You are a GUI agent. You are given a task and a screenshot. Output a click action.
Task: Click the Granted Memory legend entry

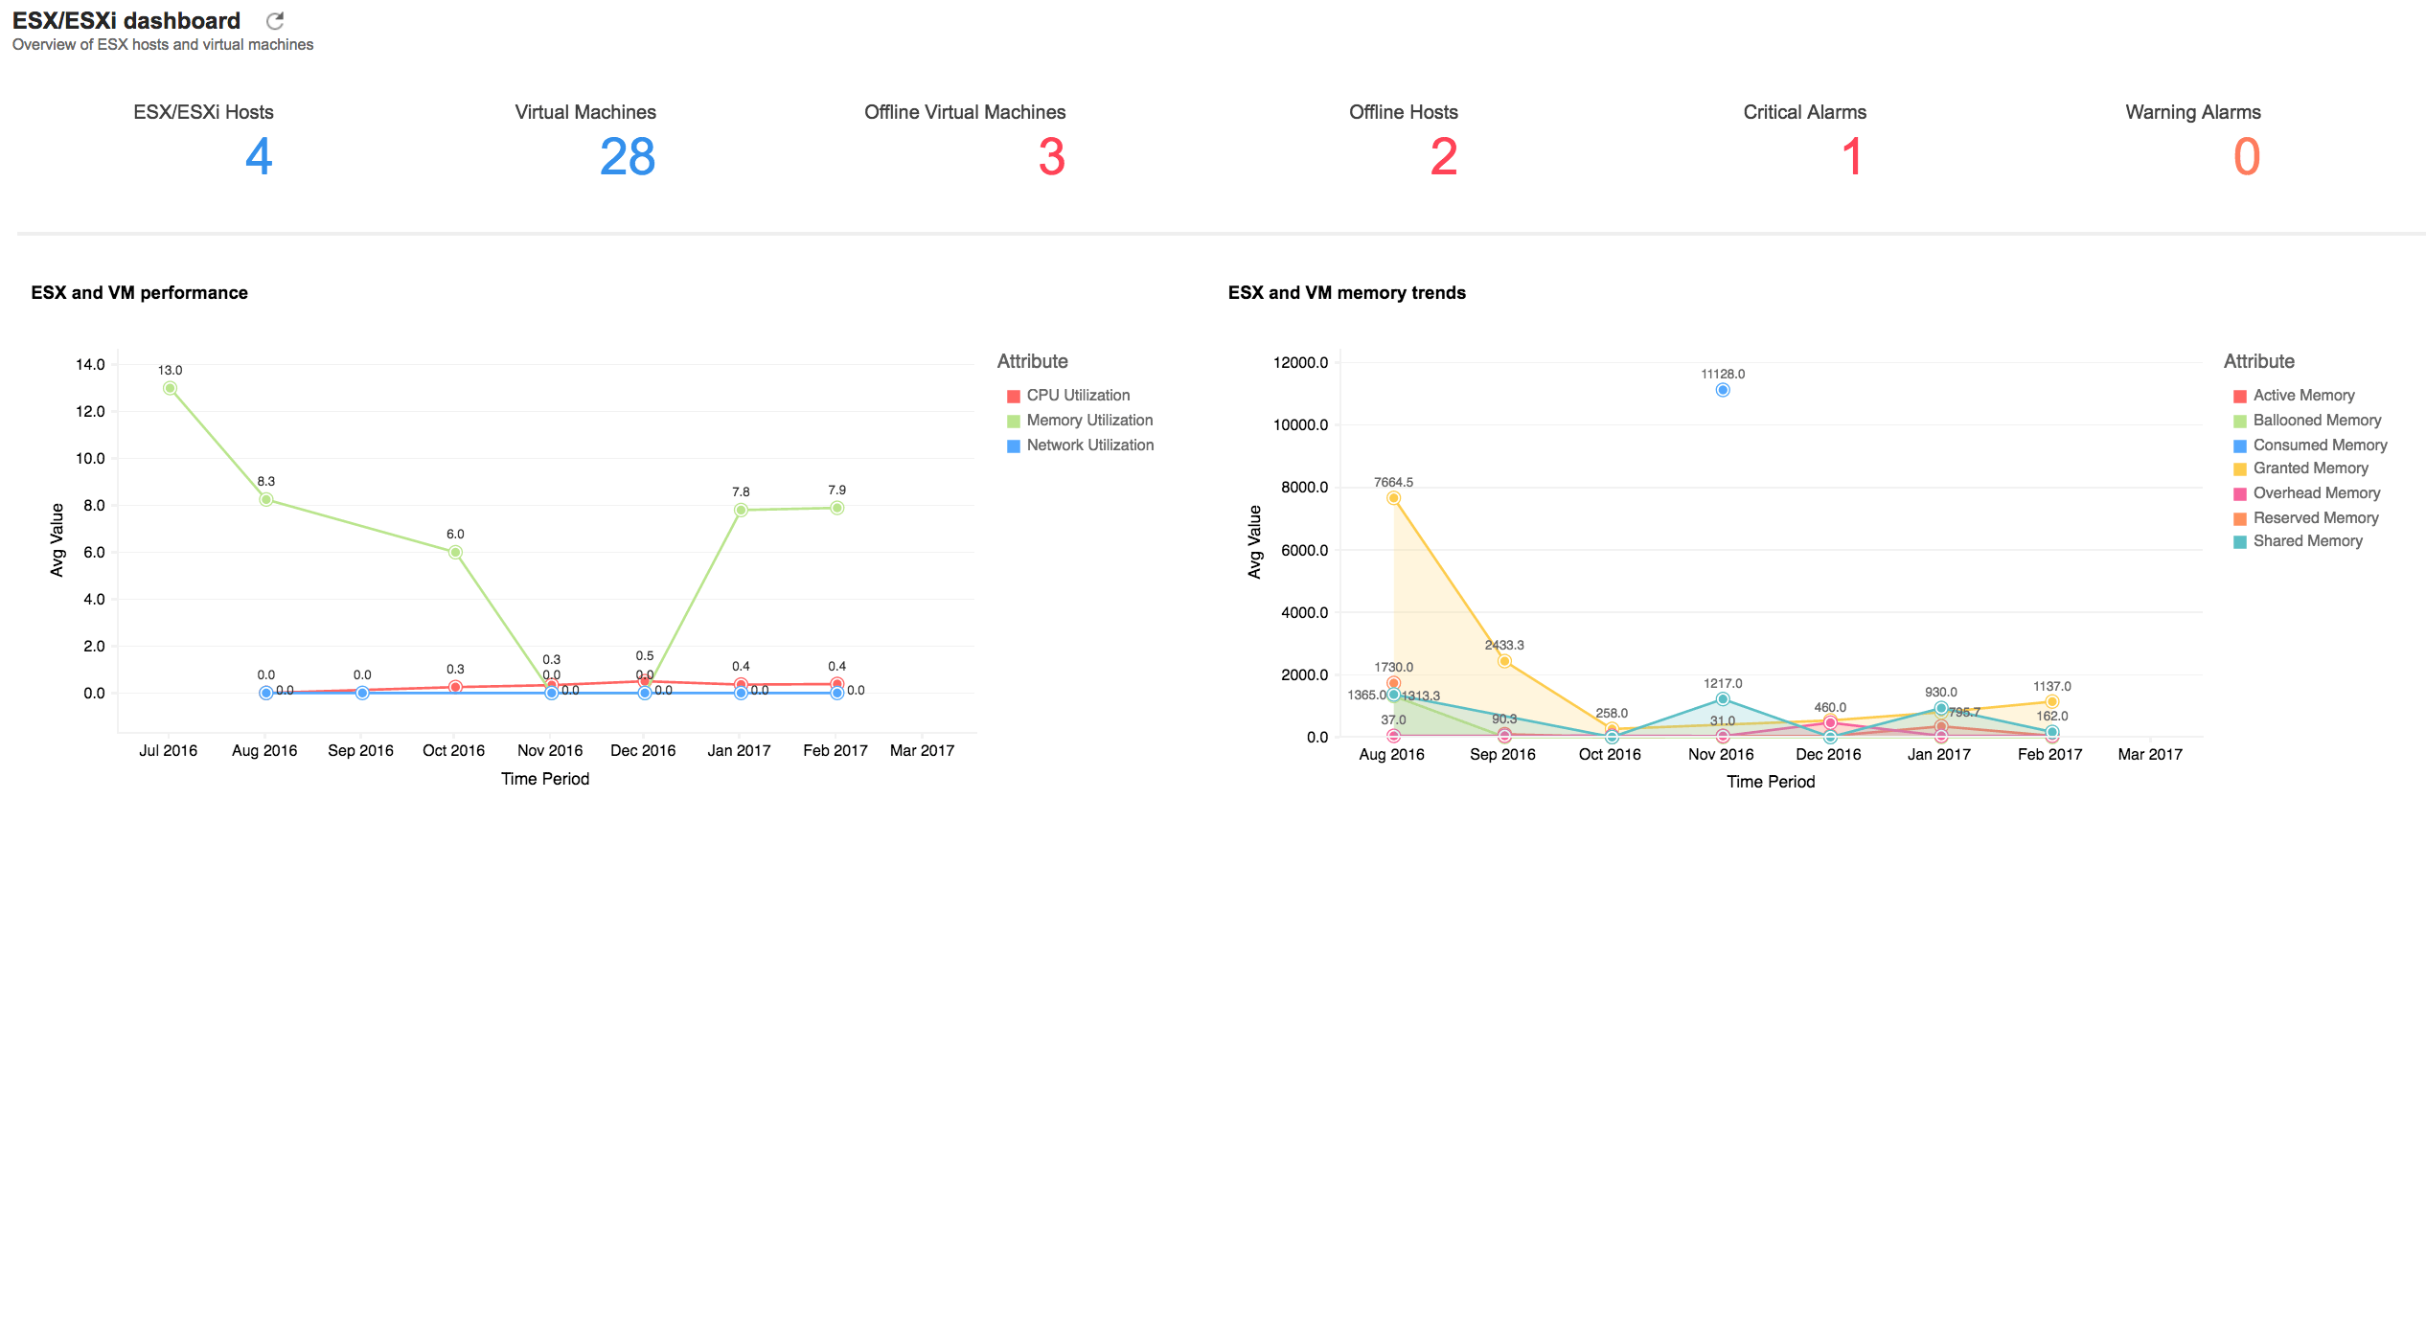click(2309, 468)
